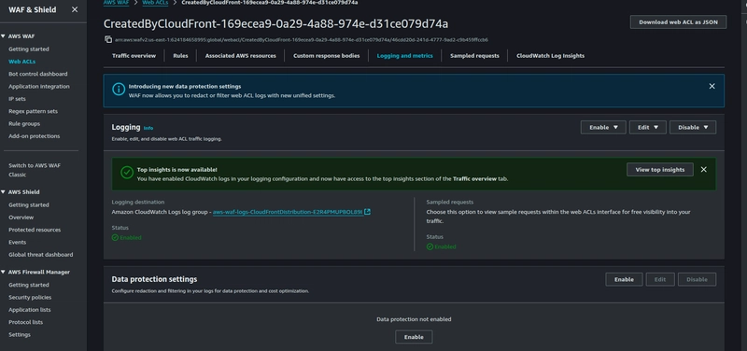Screen dimensions: 747x351
Task: Copy the web ACL ARN icon
Action: pyautogui.click(x=108, y=39)
